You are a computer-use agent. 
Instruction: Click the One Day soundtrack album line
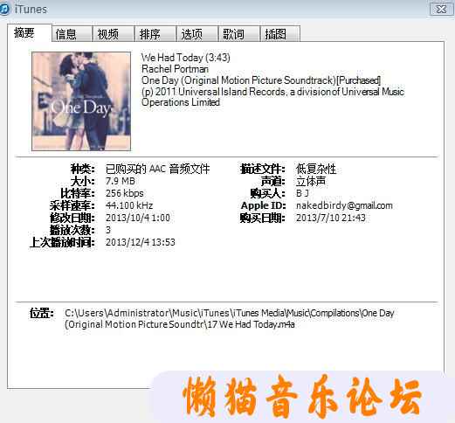pos(261,80)
